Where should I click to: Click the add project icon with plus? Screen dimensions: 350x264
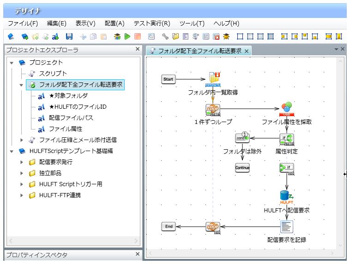click(24, 36)
